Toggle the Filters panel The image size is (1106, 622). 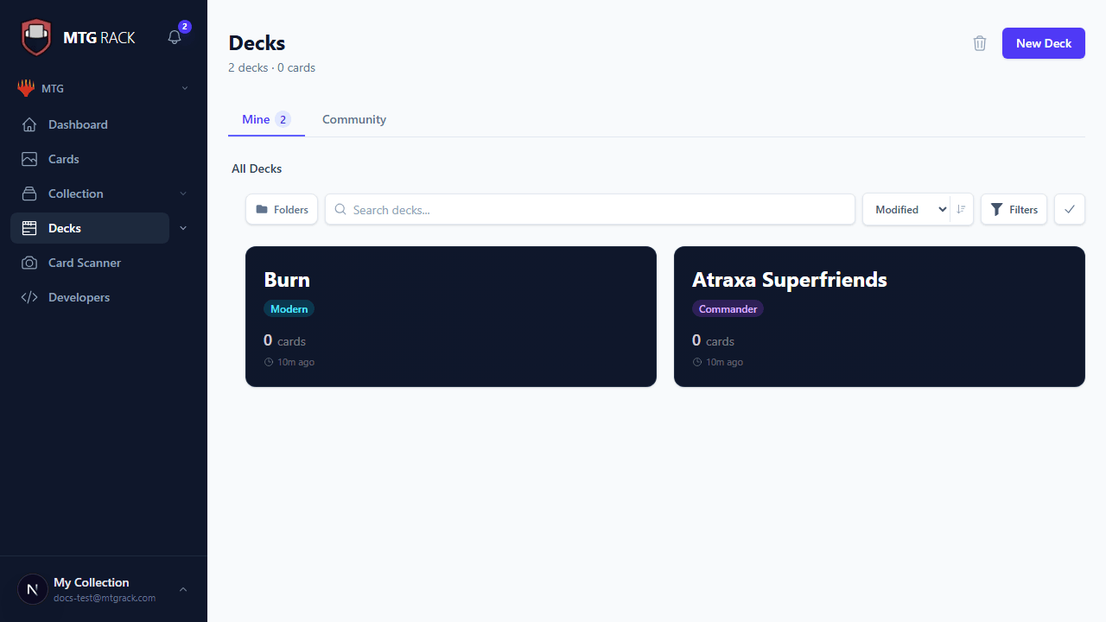point(1014,209)
